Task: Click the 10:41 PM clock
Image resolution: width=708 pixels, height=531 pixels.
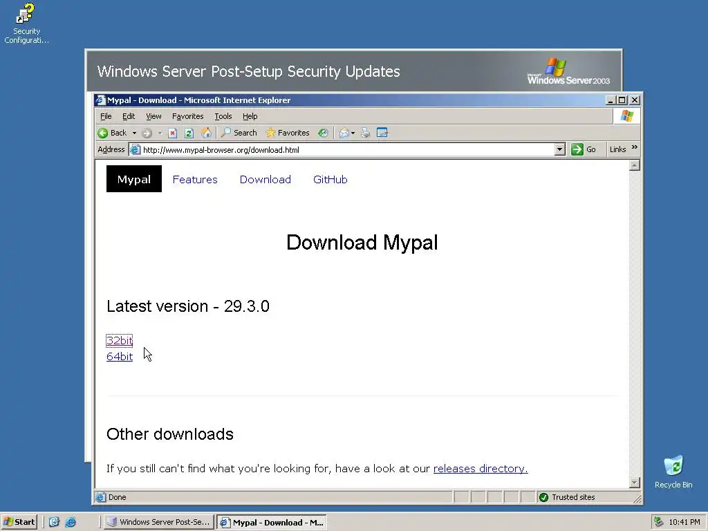Action: [x=684, y=522]
